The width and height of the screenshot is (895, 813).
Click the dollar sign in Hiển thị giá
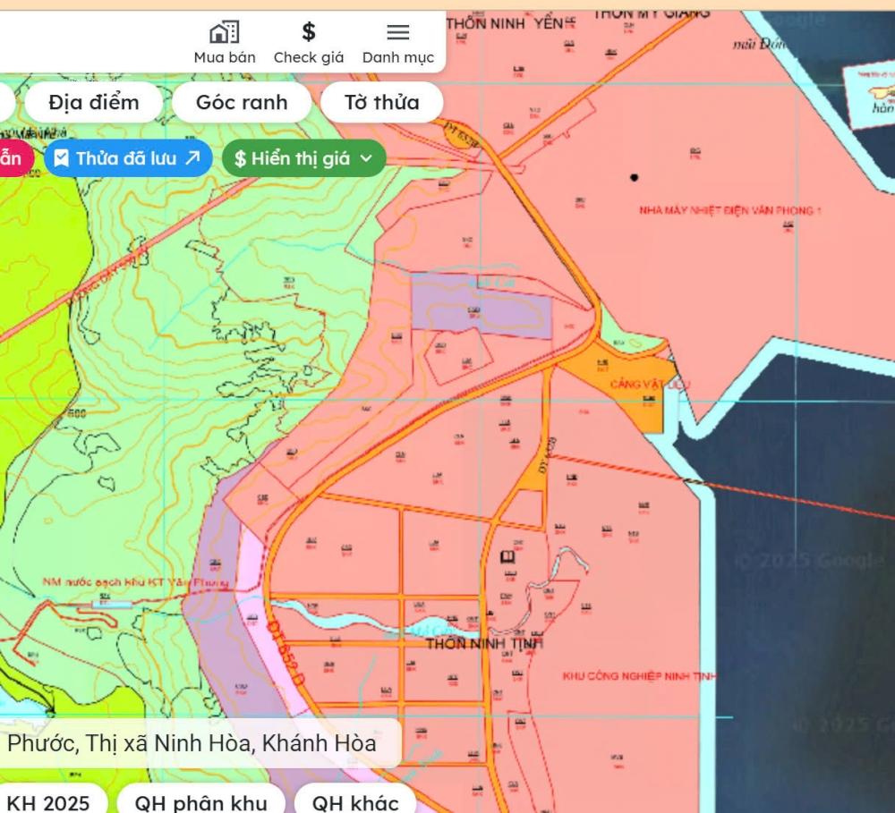(240, 159)
